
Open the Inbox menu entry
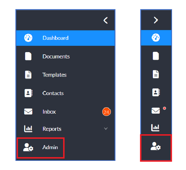65,112
